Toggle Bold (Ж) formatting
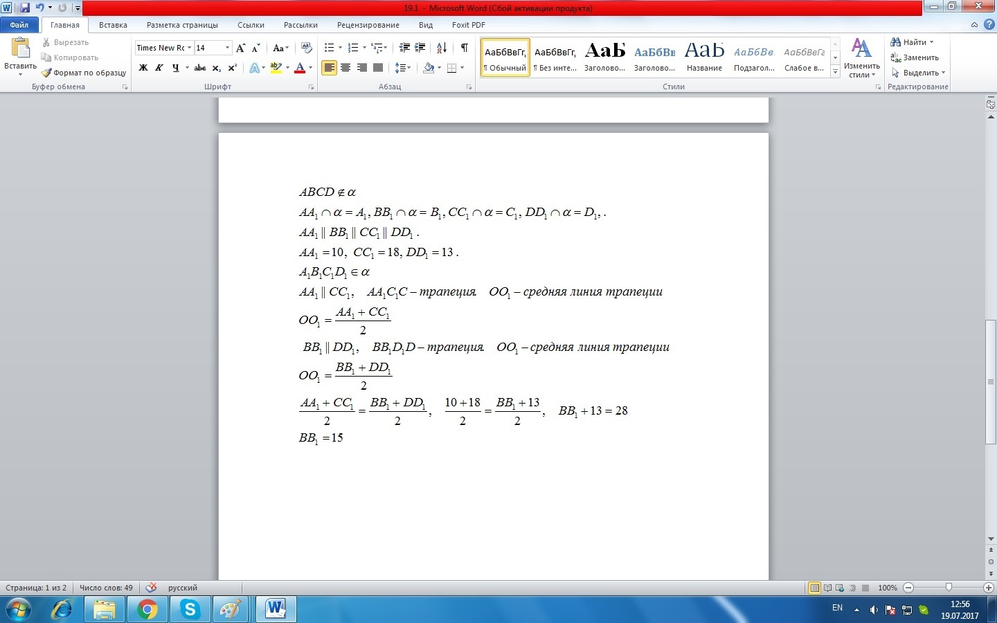The height and width of the screenshot is (623, 997). (143, 68)
